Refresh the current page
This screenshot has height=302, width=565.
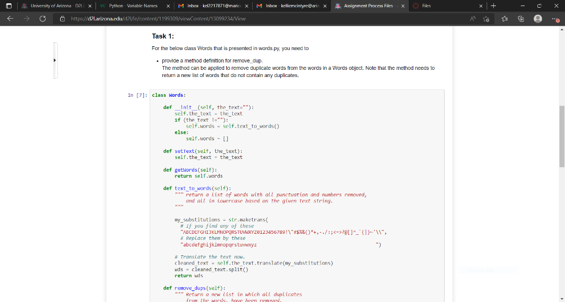click(42, 19)
